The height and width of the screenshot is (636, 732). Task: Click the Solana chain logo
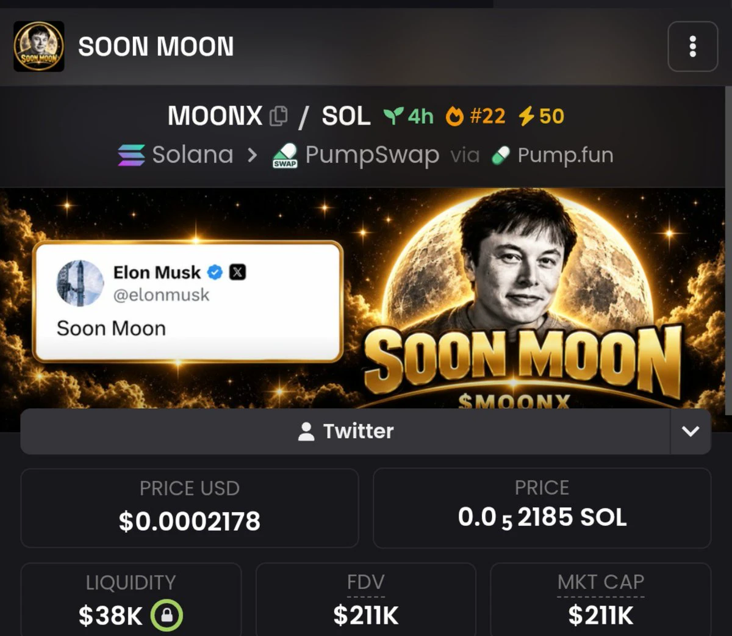point(131,155)
